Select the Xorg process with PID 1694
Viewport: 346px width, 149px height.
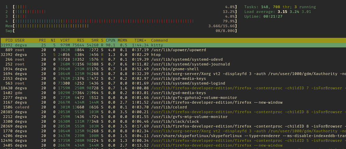point(173,74)
